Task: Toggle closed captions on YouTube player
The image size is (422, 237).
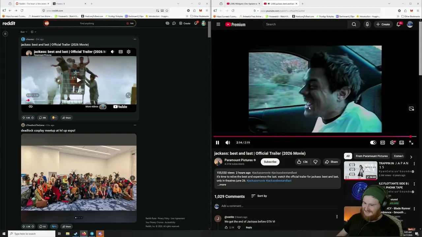Action: pos(382,143)
